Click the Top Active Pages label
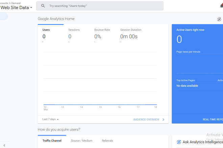Viewport: 223px width, 148px height. pyautogui.click(x=185, y=80)
